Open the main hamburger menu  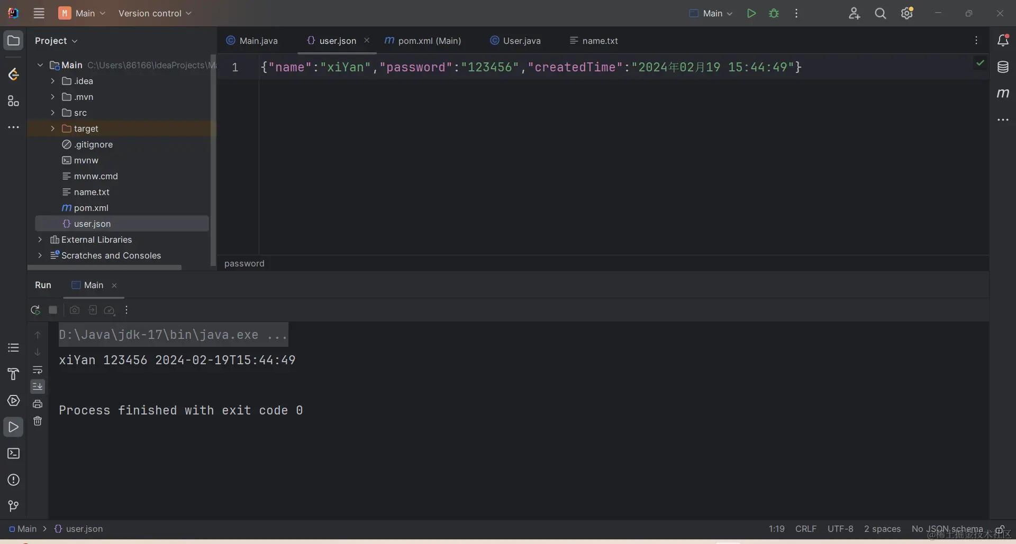coord(39,13)
